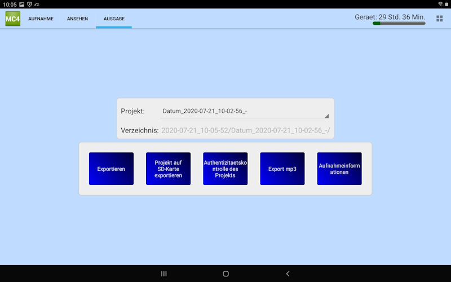Open Aufnahmeinformationen
Screen dimensions: 451x282
pos(339,169)
